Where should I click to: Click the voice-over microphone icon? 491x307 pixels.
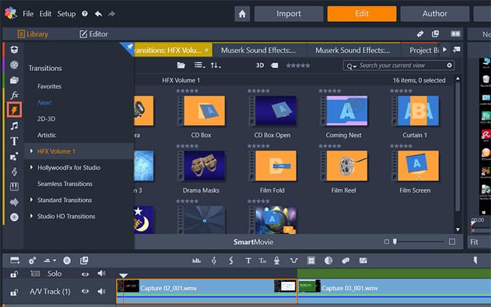(276, 261)
